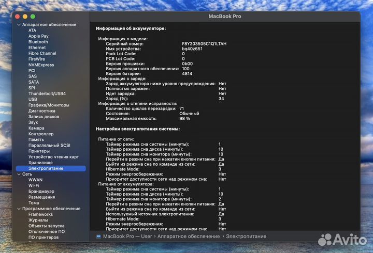Screen dimensions: 373x253
Task: Select Объекты запуска item
Action: point(47,226)
